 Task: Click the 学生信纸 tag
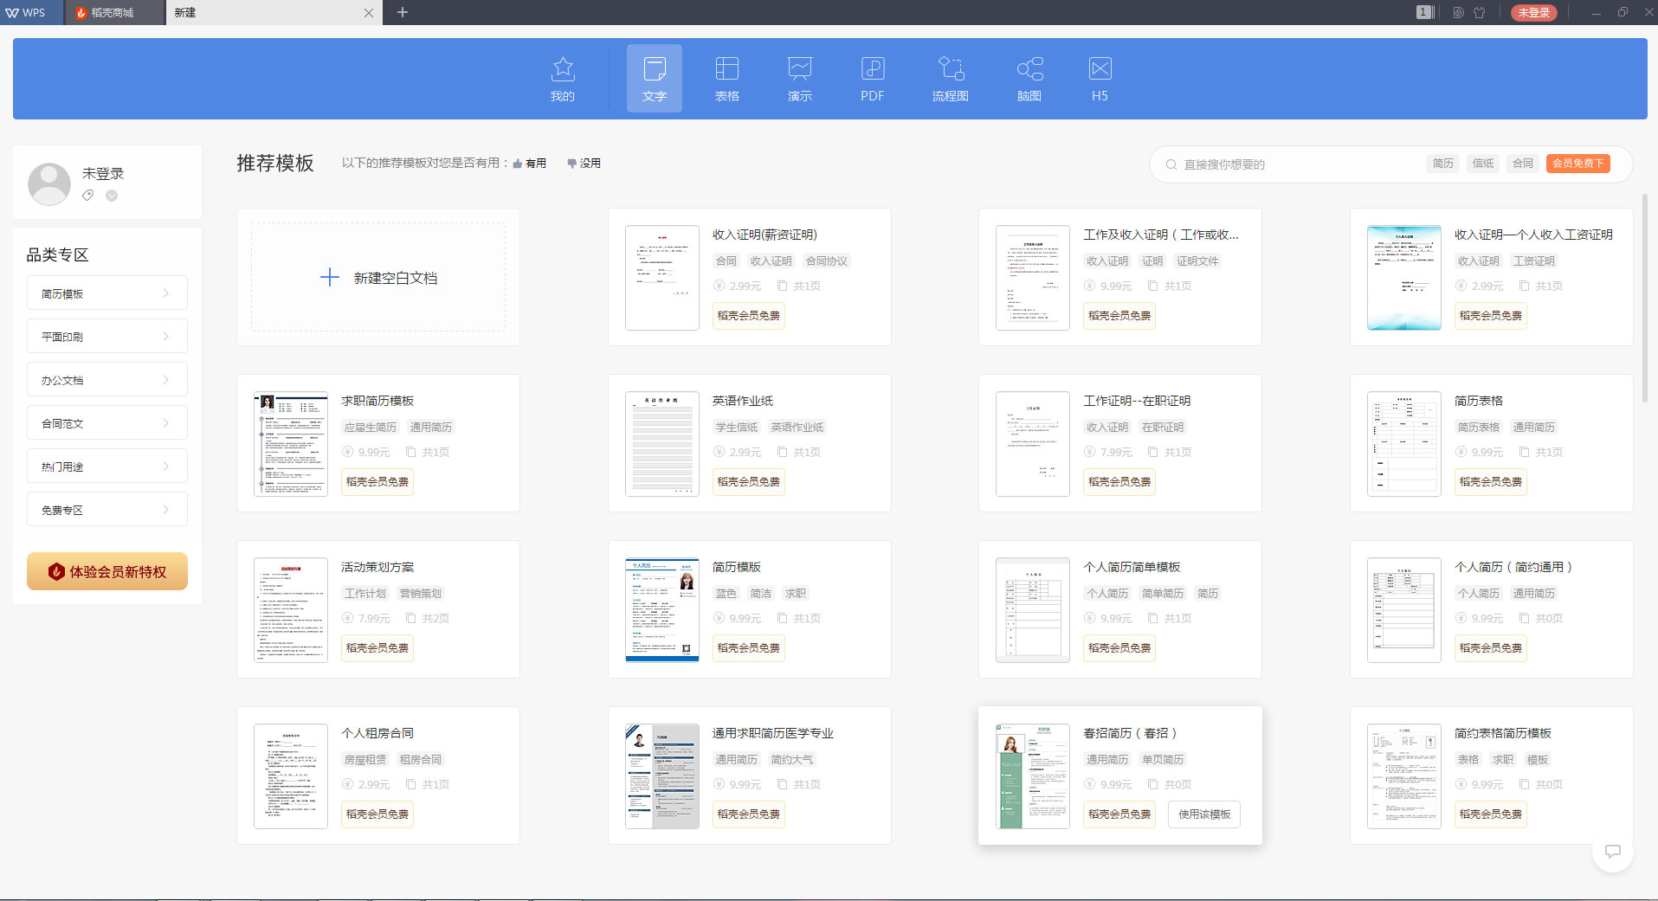click(x=737, y=427)
